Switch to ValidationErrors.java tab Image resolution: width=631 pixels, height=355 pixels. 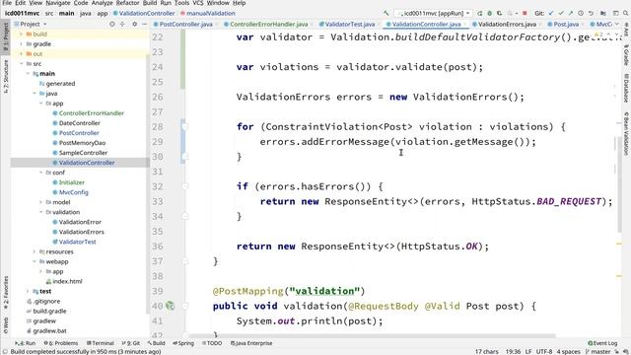pyautogui.click(x=507, y=24)
